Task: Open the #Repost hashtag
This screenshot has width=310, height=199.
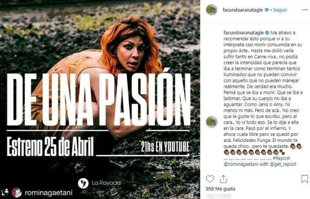Action: [x=281, y=158]
